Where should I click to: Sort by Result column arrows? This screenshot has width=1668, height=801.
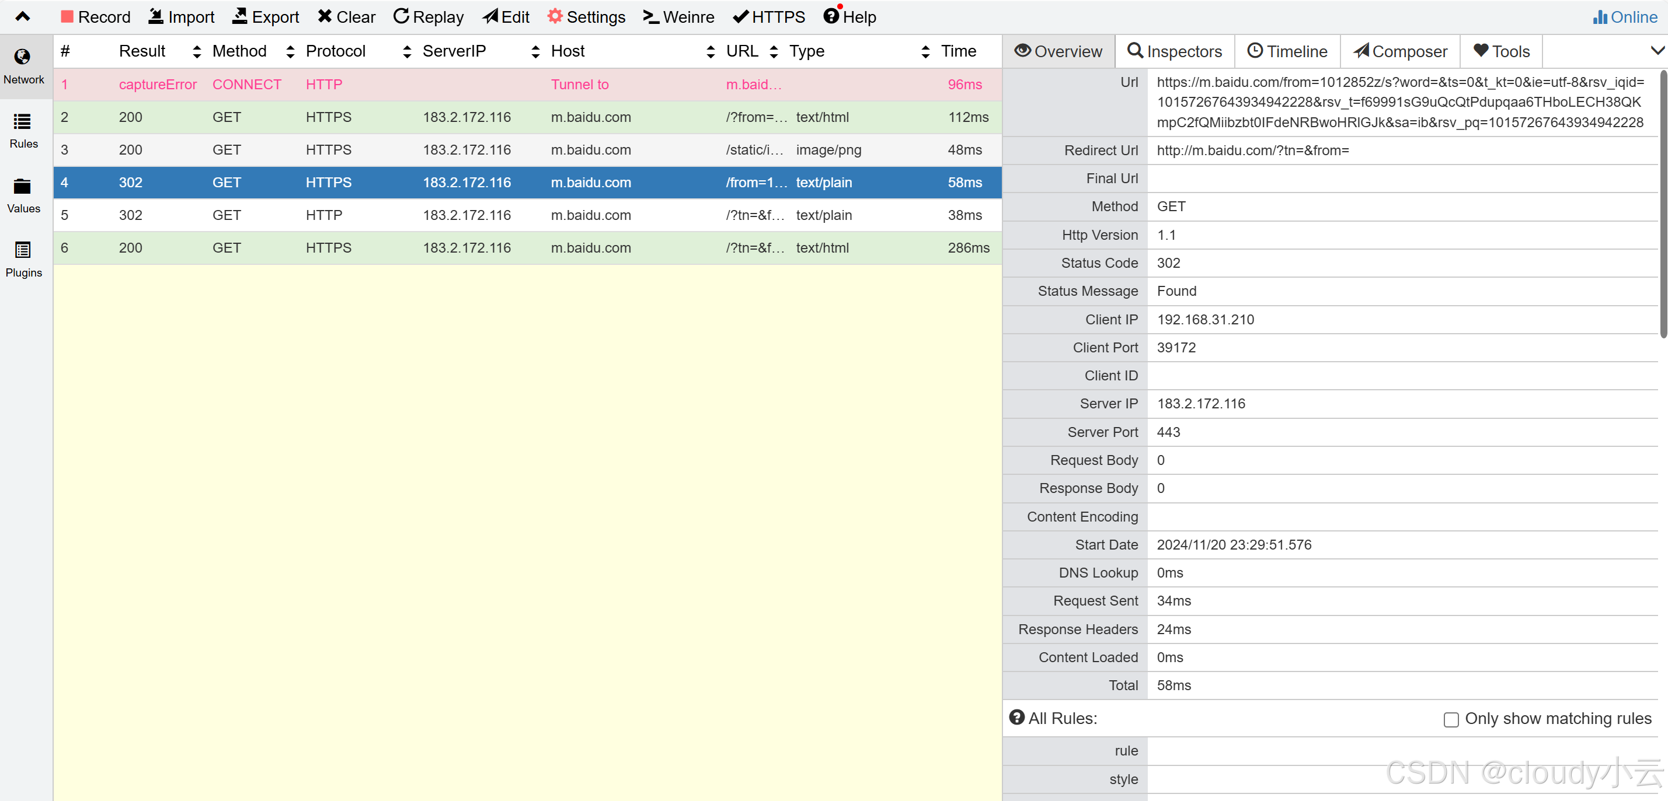[x=197, y=51]
